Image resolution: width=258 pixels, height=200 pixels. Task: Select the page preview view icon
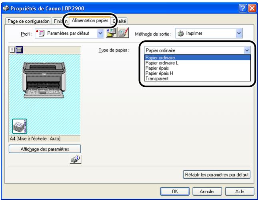click(12, 50)
